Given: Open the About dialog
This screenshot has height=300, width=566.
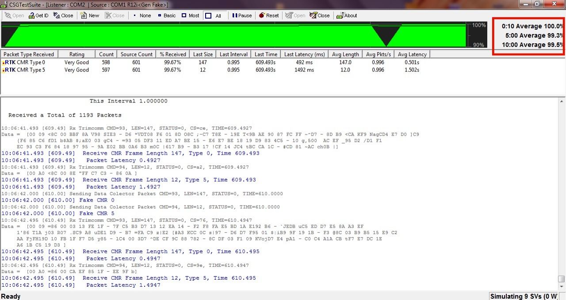Looking at the screenshot, I should tap(347, 15).
